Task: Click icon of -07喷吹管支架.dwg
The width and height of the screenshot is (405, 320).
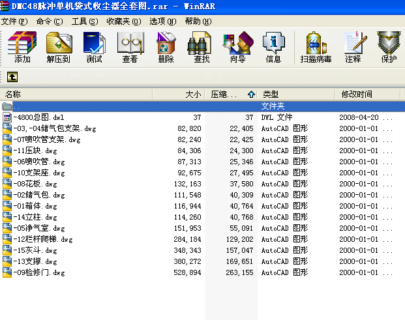Action: pos(7,139)
